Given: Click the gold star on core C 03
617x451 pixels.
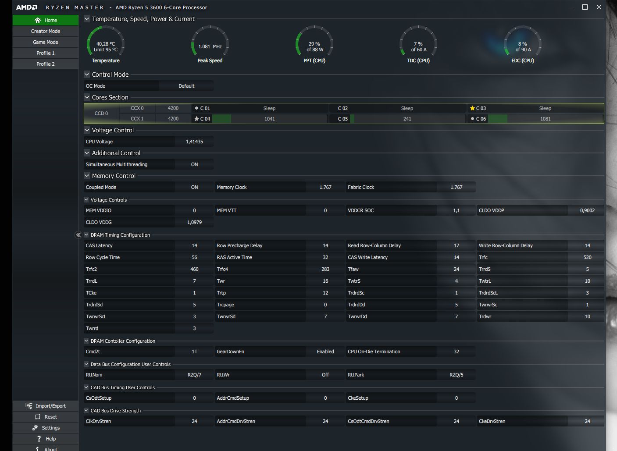Looking at the screenshot, I should 472,108.
